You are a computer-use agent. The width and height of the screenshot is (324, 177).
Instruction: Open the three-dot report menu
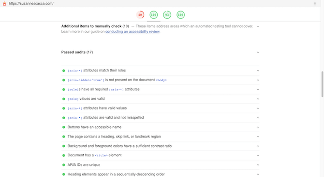pyautogui.click(x=315, y=3)
